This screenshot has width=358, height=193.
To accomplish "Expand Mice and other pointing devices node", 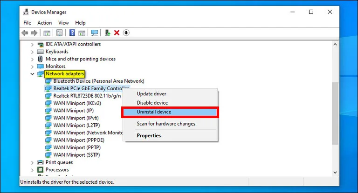I will pos(32,59).
